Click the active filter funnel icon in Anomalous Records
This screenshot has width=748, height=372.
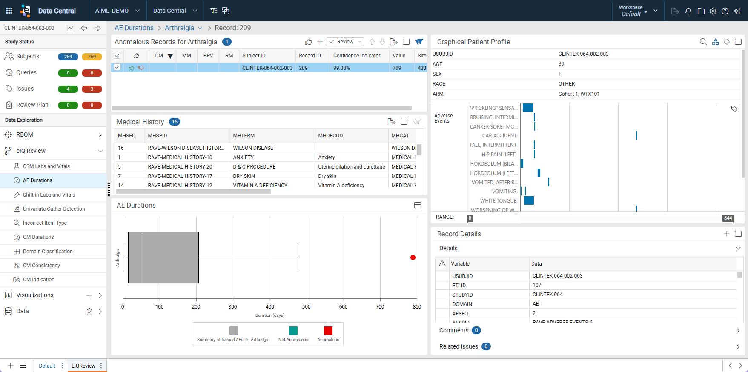[419, 42]
